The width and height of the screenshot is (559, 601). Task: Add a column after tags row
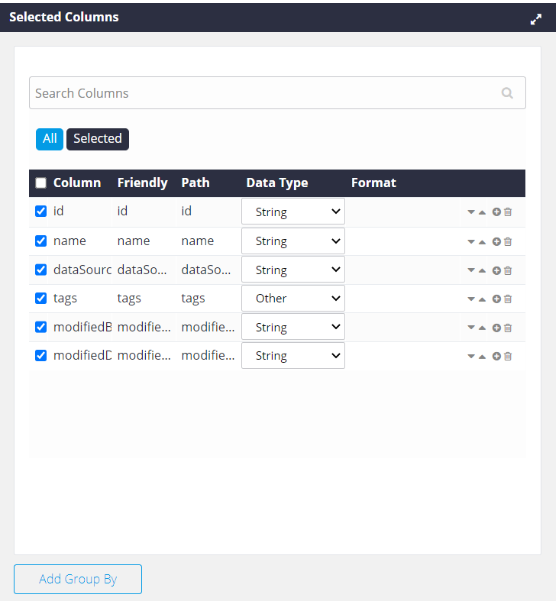[x=496, y=299]
